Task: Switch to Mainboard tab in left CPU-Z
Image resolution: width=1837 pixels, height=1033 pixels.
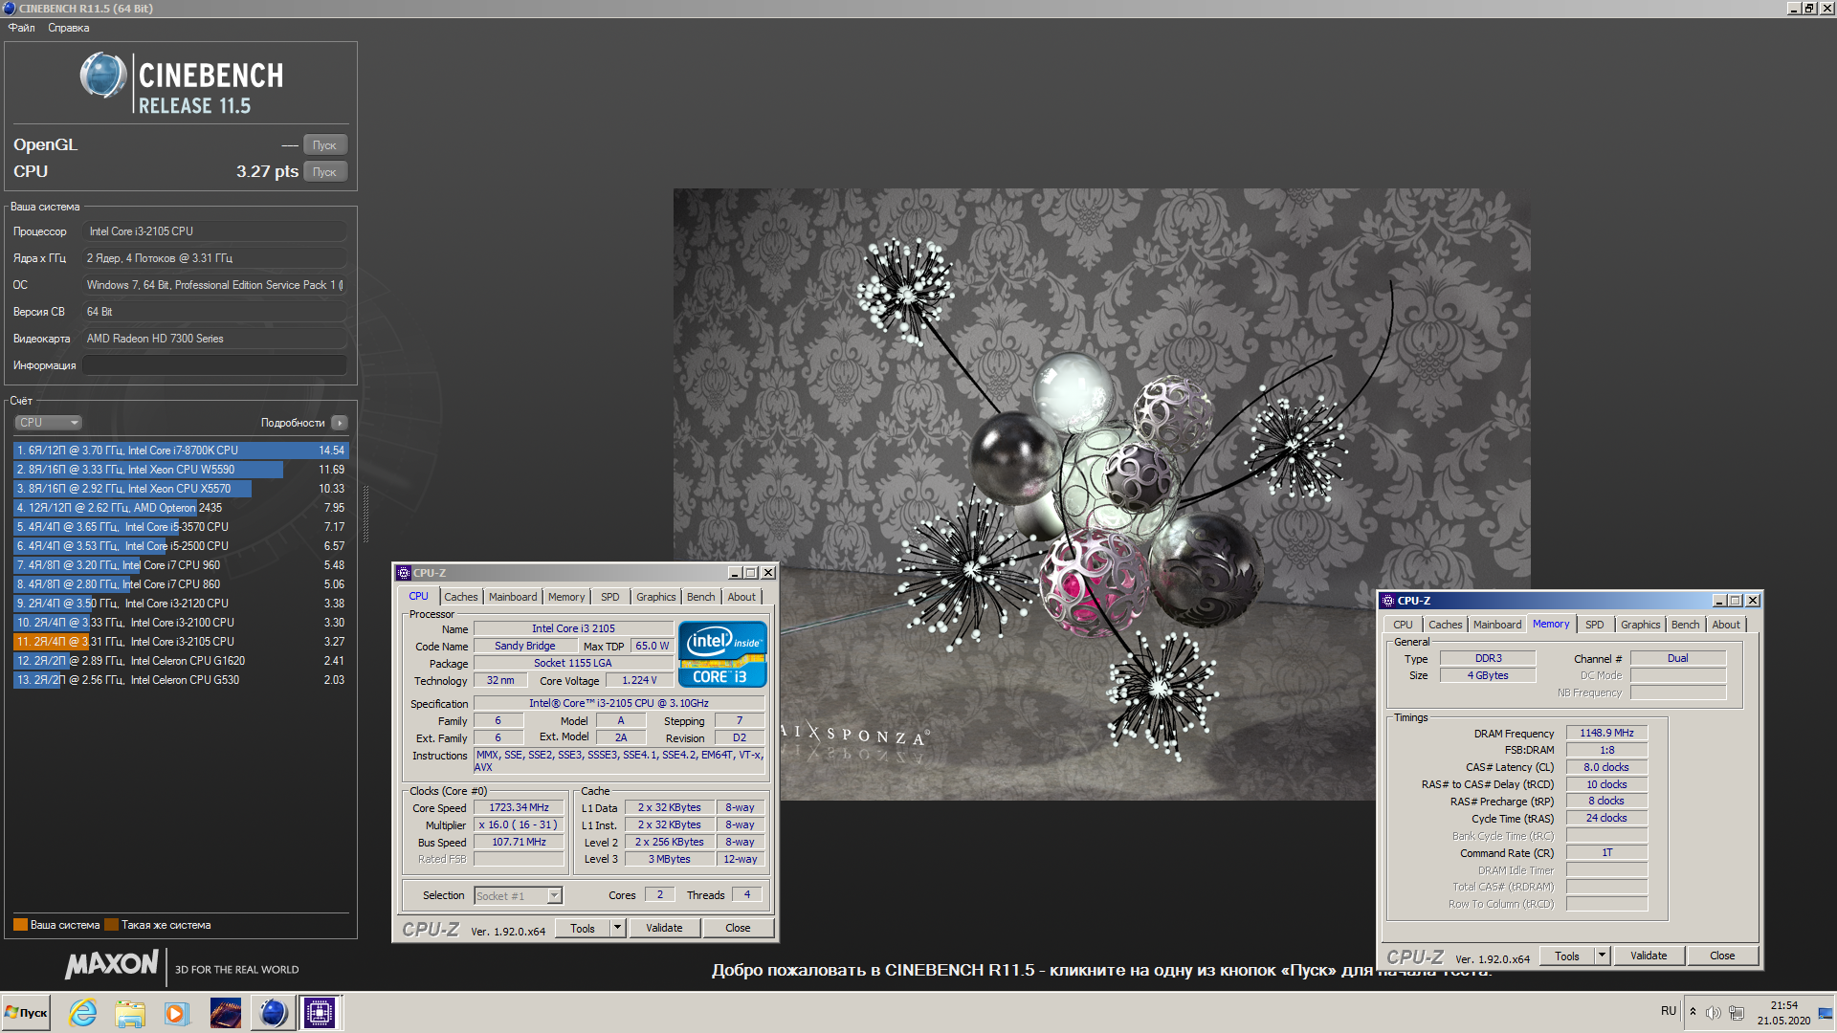Action: point(513,597)
